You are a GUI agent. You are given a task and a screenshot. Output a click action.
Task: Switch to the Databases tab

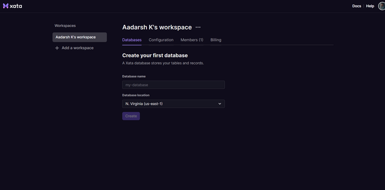pyautogui.click(x=132, y=40)
